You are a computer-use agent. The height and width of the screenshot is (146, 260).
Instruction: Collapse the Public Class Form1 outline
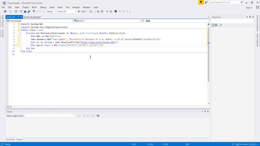click(x=20, y=30)
